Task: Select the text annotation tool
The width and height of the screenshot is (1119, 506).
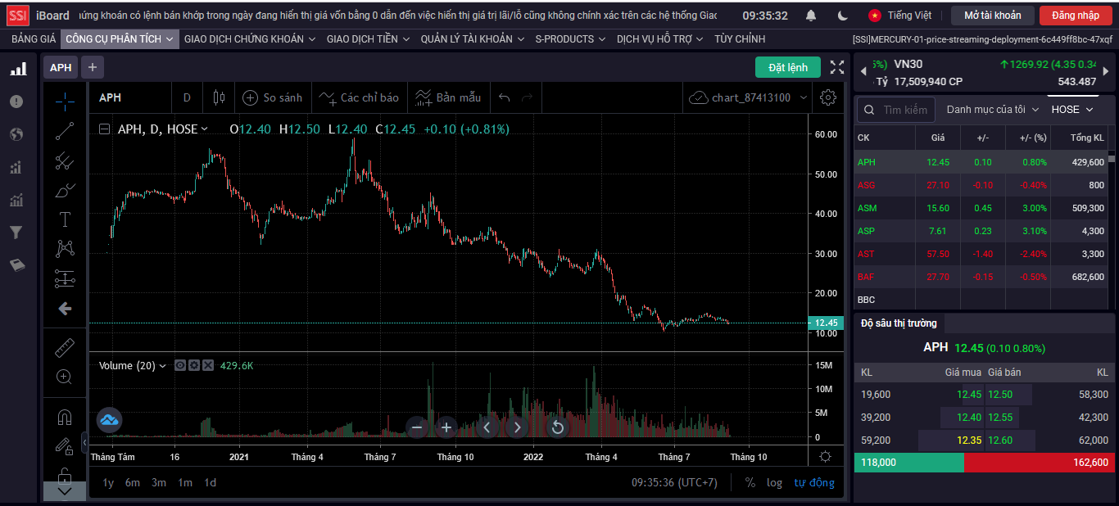Action: tap(65, 219)
